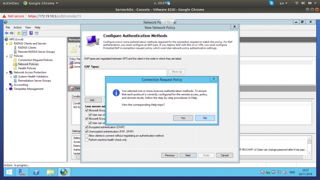This screenshot has height=180, width=320.
Task: Open Server Manager from taskbar
Action: 22,172
